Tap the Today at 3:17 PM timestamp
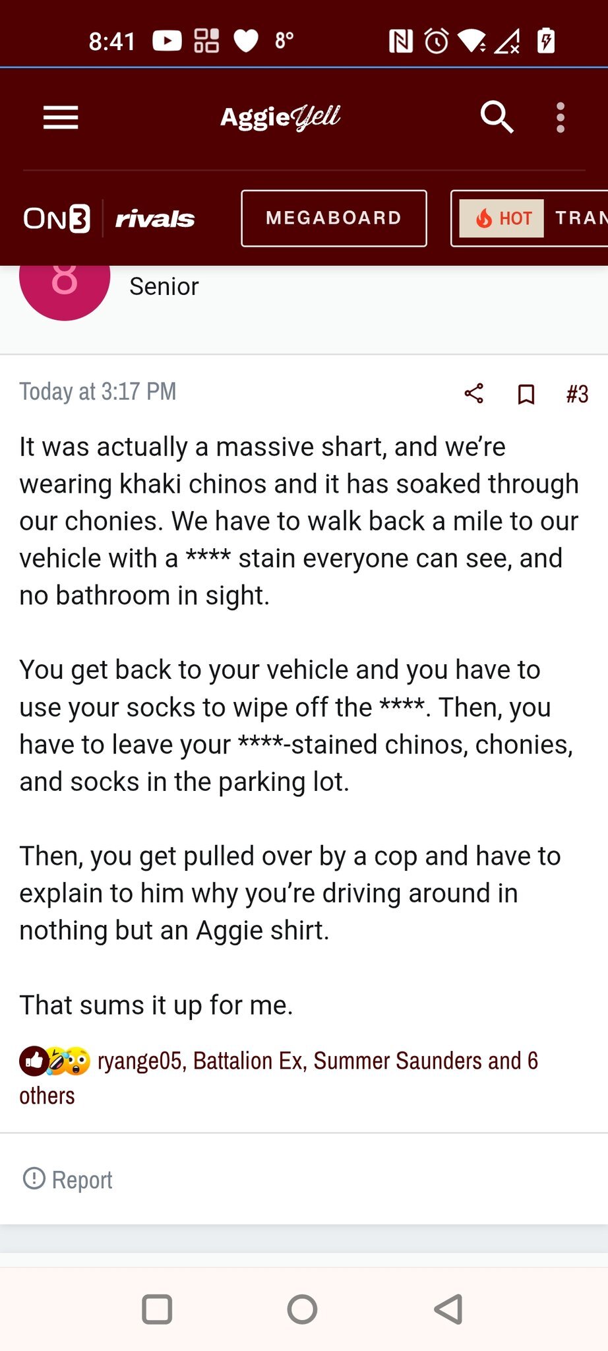Image resolution: width=608 pixels, height=1351 pixels. 98,391
